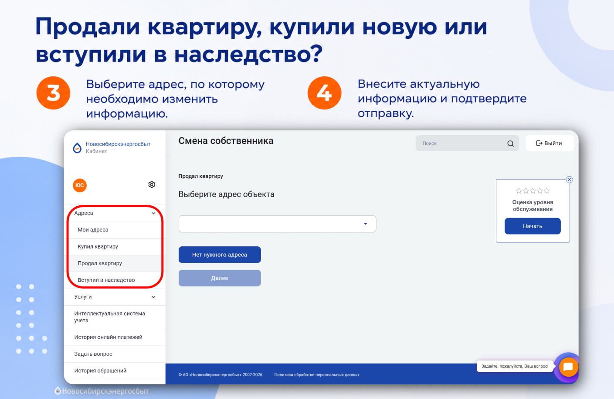Open Мои адреса in sidebar
This screenshot has width=614, height=399.
click(115, 230)
